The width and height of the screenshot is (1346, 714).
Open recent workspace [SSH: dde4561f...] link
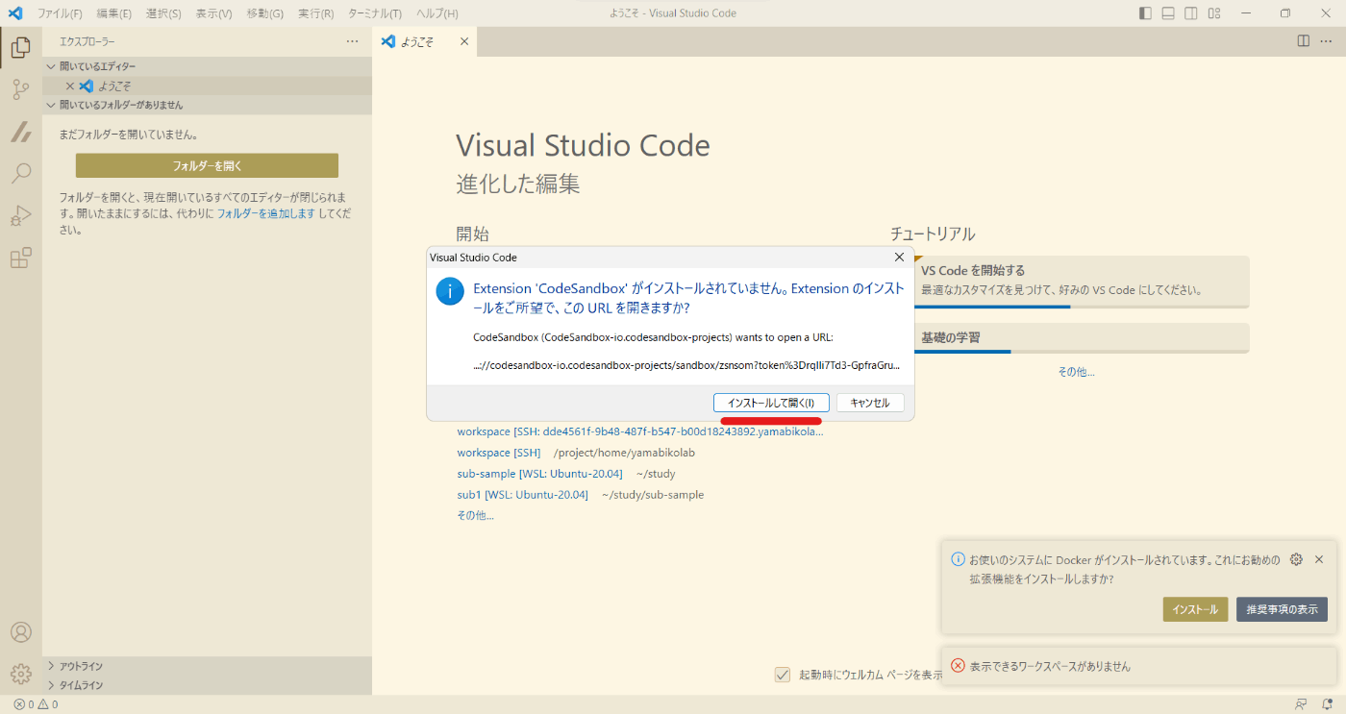click(640, 431)
